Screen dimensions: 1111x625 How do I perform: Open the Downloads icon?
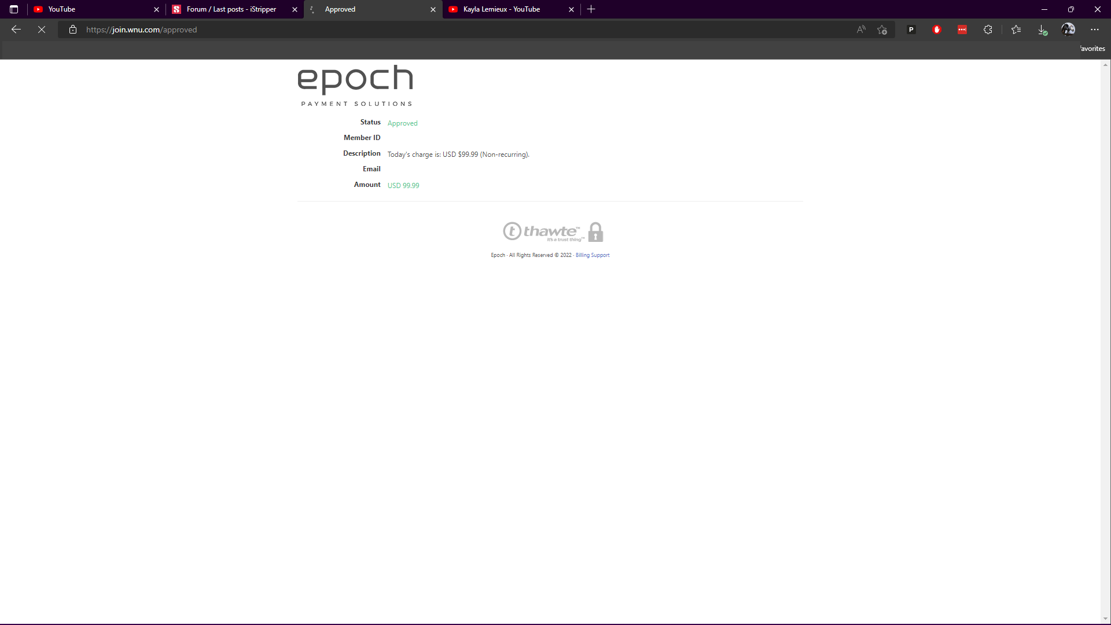coord(1042,30)
